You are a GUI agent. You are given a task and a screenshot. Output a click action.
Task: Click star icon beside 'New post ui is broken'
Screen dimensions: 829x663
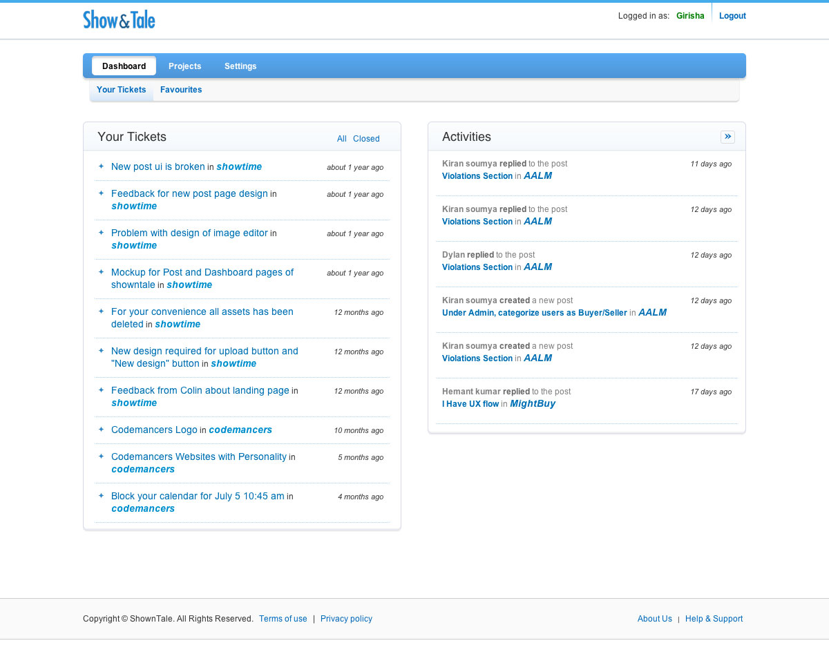coord(101,166)
